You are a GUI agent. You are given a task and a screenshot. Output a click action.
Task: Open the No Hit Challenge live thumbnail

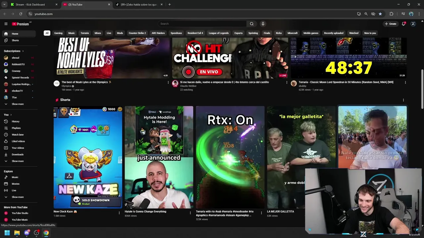230,58
